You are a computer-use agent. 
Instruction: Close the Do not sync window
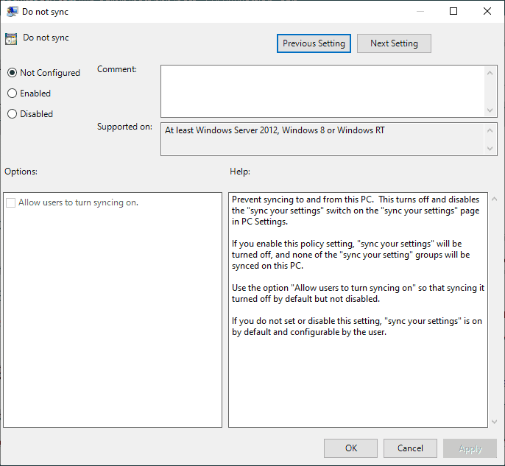coord(487,11)
